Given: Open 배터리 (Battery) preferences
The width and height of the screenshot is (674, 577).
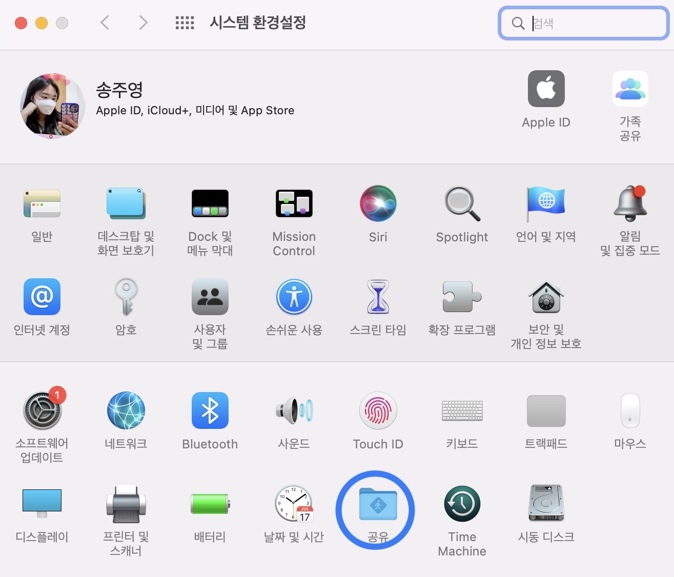Looking at the screenshot, I should click(210, 503).
